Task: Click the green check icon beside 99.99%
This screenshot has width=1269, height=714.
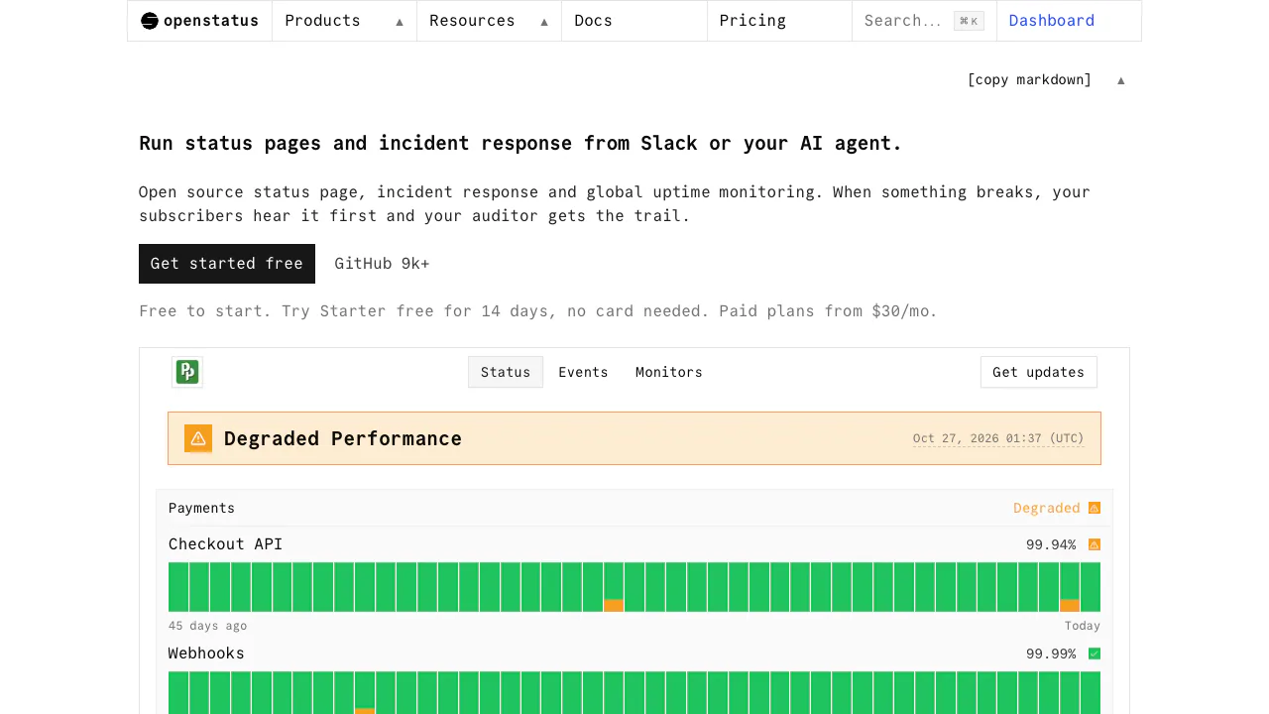Action: pos(1095,654)
